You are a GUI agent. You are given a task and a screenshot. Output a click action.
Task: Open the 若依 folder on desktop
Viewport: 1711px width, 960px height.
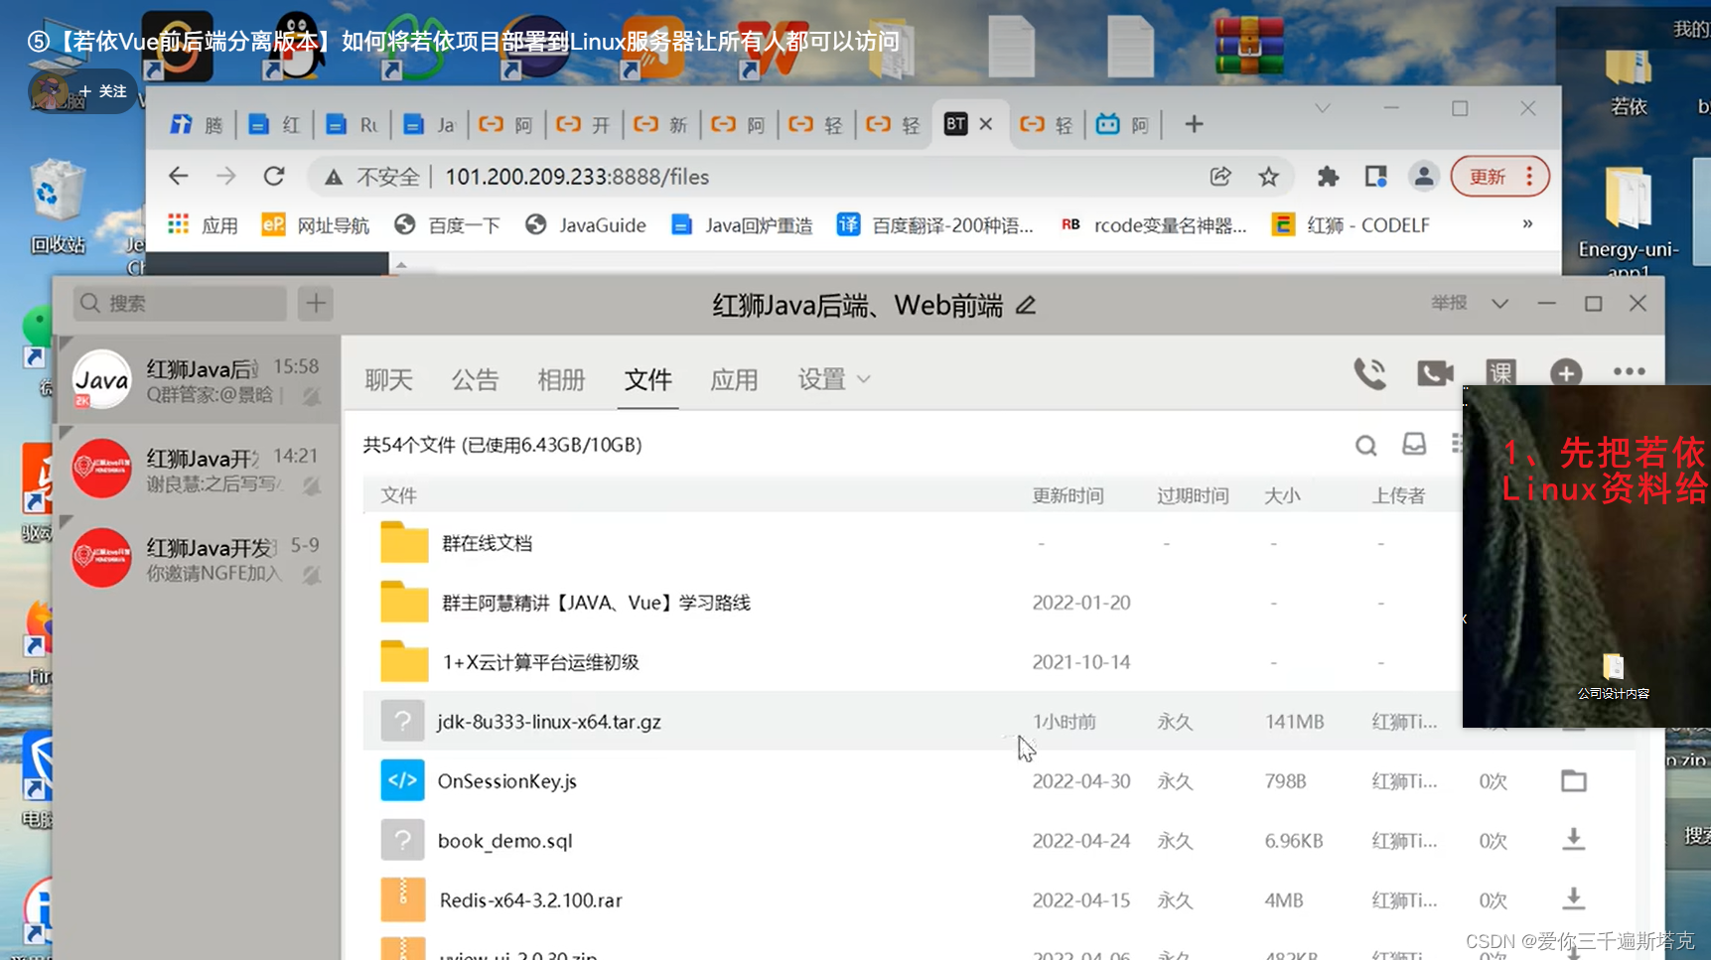(1629, 81)
